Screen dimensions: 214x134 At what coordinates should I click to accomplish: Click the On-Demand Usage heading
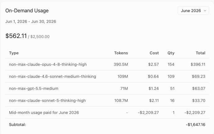27,10
